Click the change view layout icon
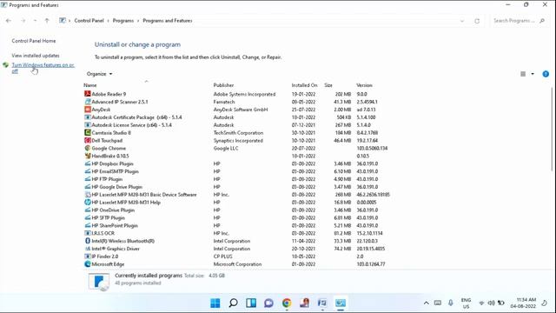The width and height of the screenshot is (556, 313). 523,74
